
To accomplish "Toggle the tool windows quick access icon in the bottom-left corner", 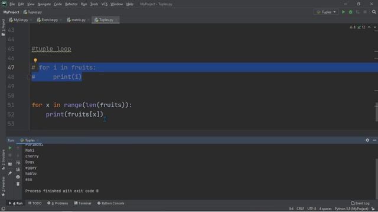I will tap(3, 208).
